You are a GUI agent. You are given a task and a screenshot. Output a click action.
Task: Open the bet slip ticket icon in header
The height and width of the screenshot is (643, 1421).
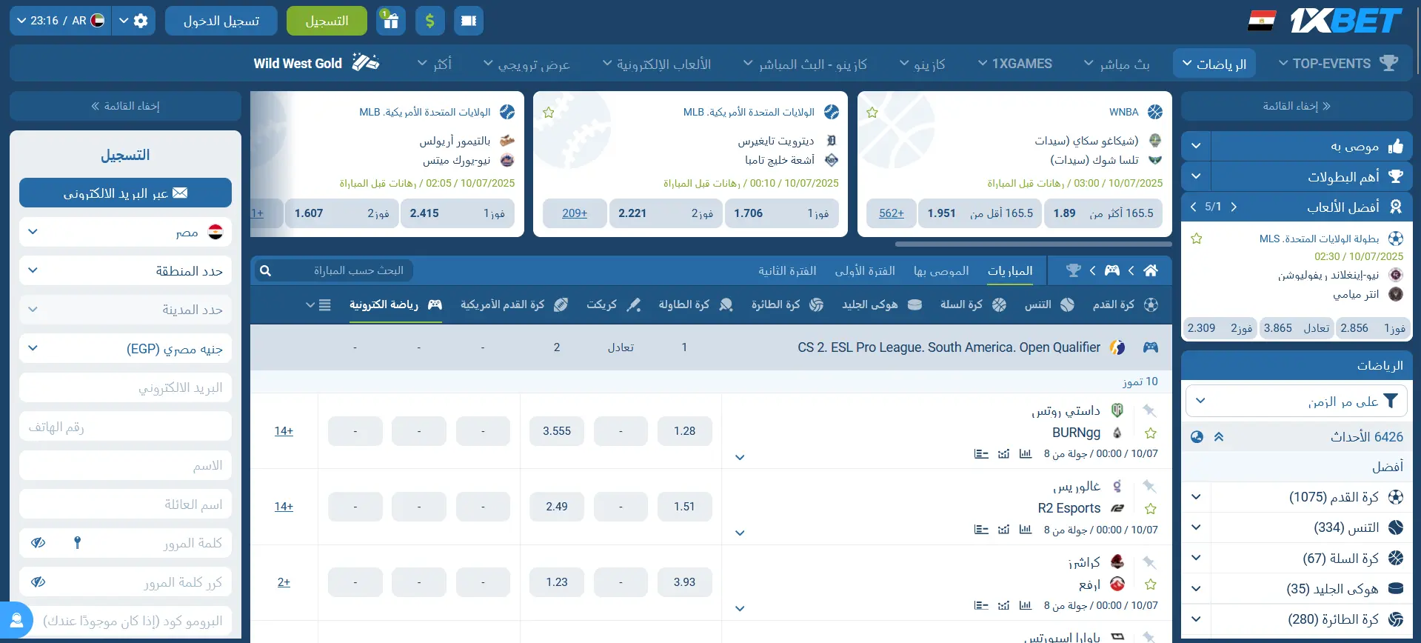tap(469, 21)
